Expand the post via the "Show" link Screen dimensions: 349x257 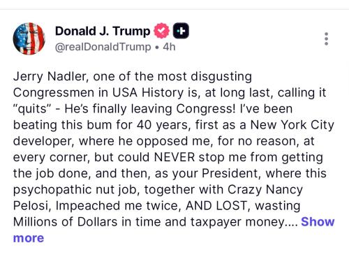318,221
